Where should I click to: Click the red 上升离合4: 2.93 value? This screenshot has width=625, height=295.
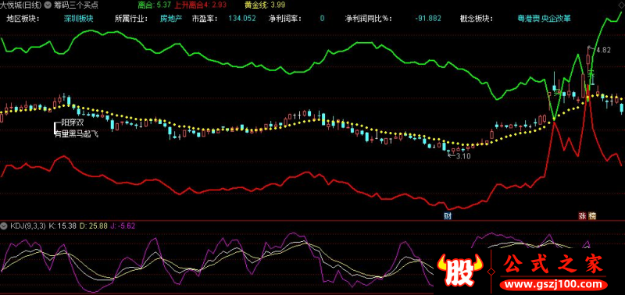click(201, 6)
